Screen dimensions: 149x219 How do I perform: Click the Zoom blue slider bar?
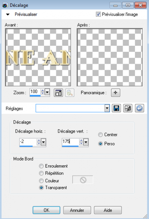pyautogui.click(x=35, y=96)
